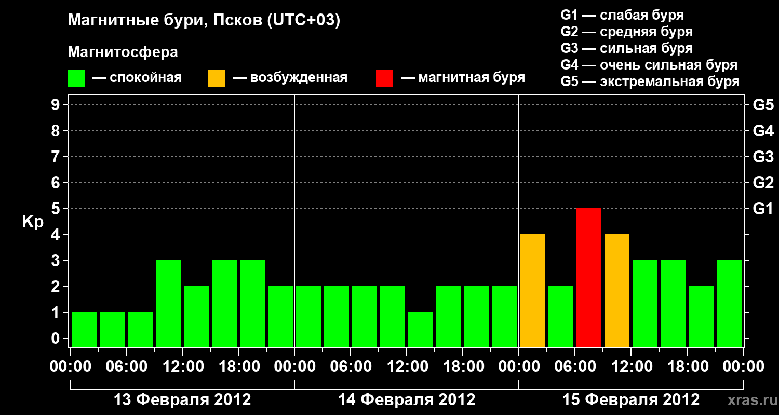Click the green bar between the orange and red bars

click(561, 316)
